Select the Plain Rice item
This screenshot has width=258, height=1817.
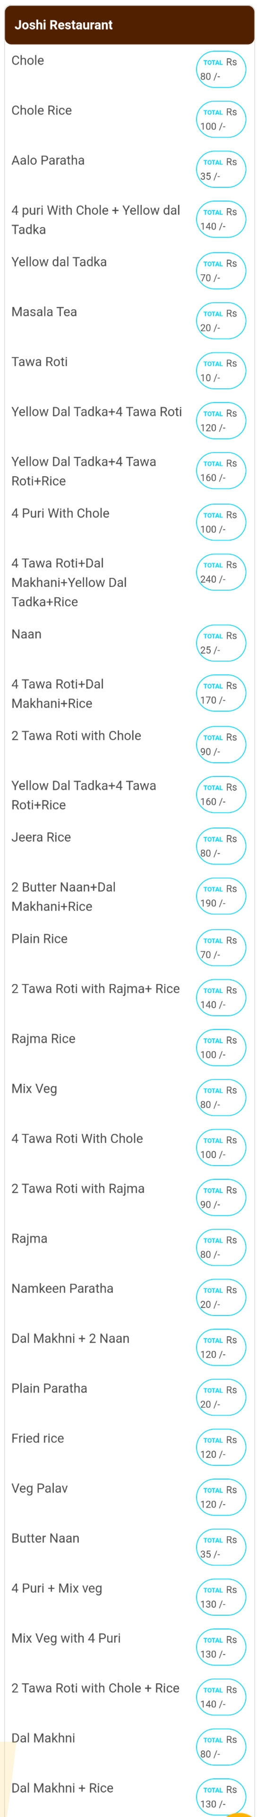(x=40, y=939)
